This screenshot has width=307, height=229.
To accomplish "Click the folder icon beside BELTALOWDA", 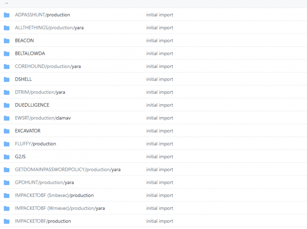I will pos(6,54).
